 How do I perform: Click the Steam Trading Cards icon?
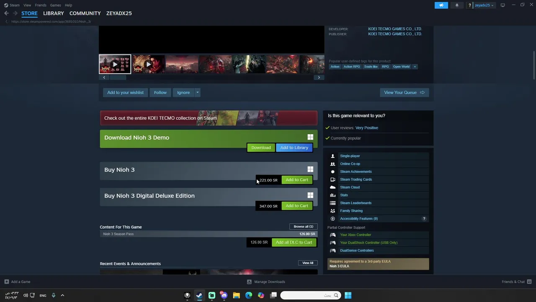[x=333, y=180]
